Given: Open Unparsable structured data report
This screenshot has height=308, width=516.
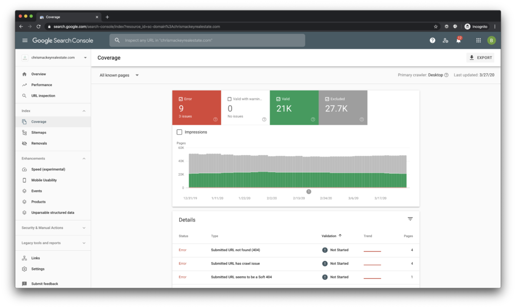Looking at the screenshot, I should point(53,213).
